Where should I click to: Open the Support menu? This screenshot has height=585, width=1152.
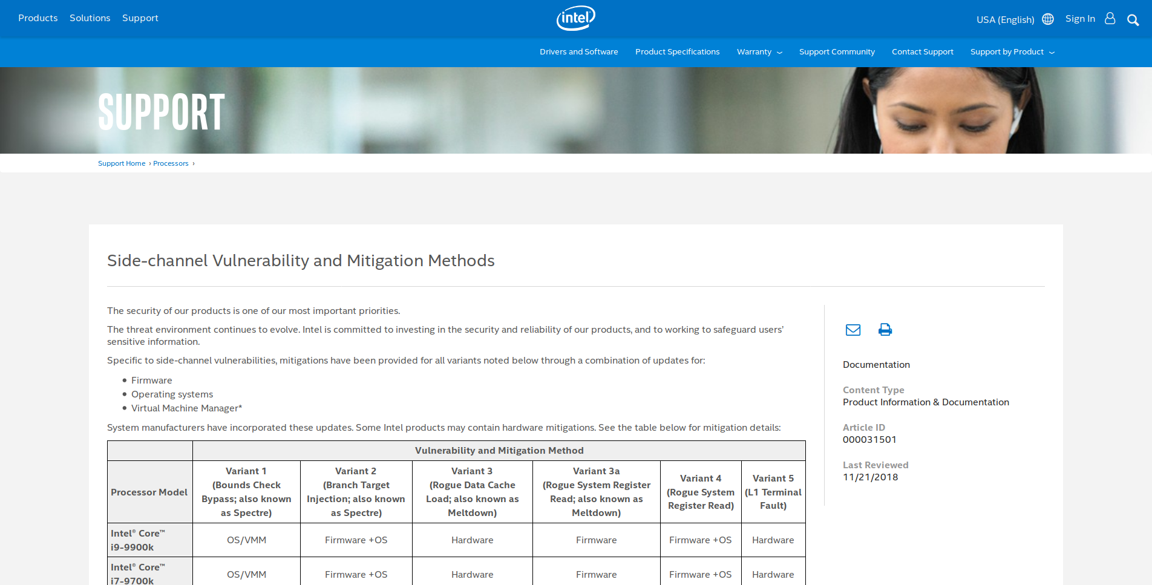[140, 18]
